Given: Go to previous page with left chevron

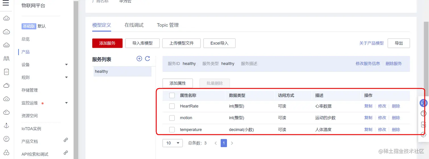Looking at the screenshot, I should click(x=216, y=143).
